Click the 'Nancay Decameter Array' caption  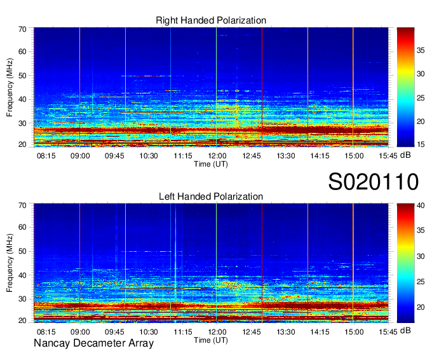pos(93,343)
